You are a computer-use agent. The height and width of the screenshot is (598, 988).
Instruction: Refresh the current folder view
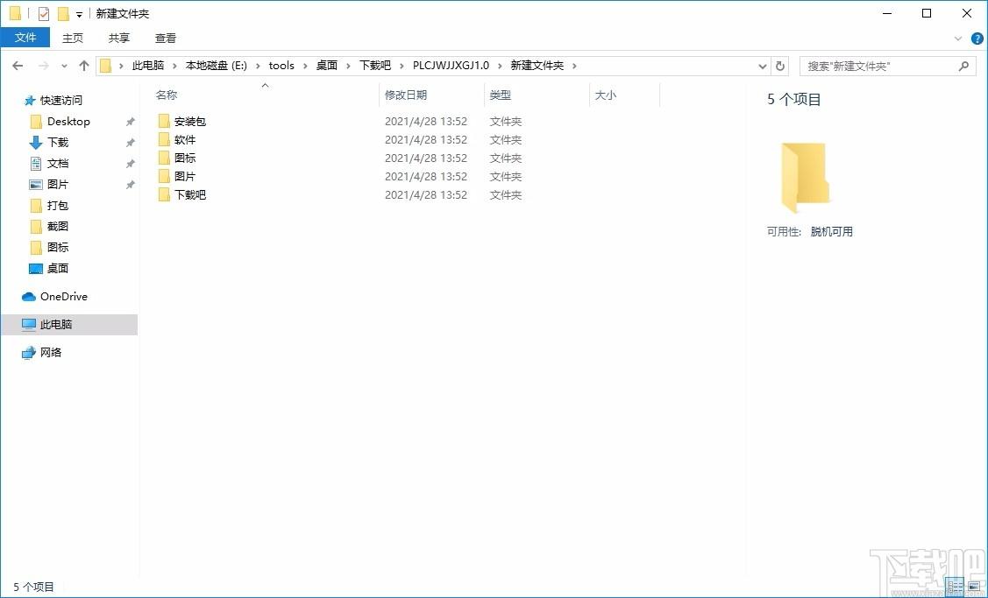pyautogui.click(x=780, y=66)
